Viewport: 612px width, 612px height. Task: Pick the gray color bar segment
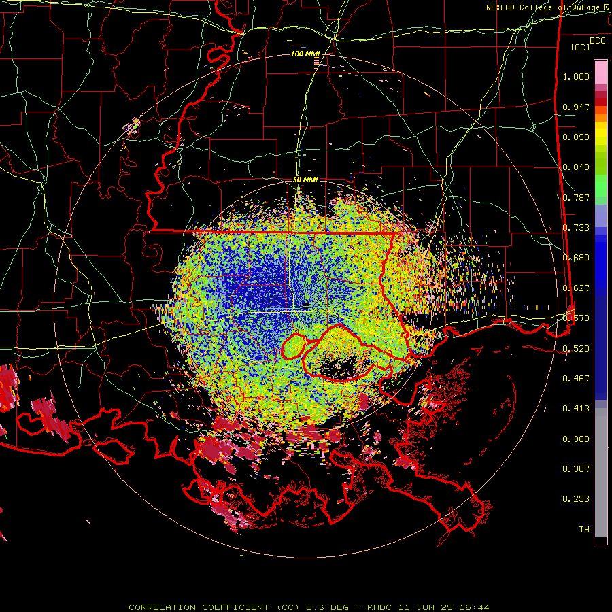tap(600, 473)
